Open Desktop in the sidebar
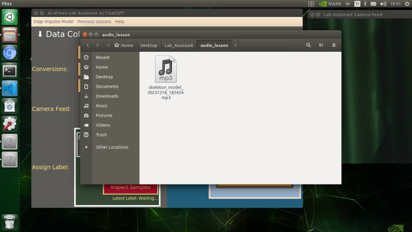This screenshot has width=412, height=232. click(104, 77)
